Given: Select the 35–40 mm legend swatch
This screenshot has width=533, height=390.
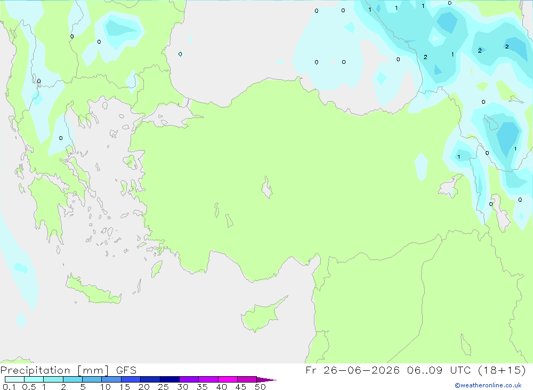Looking at the screenshot, I should 208,379.
